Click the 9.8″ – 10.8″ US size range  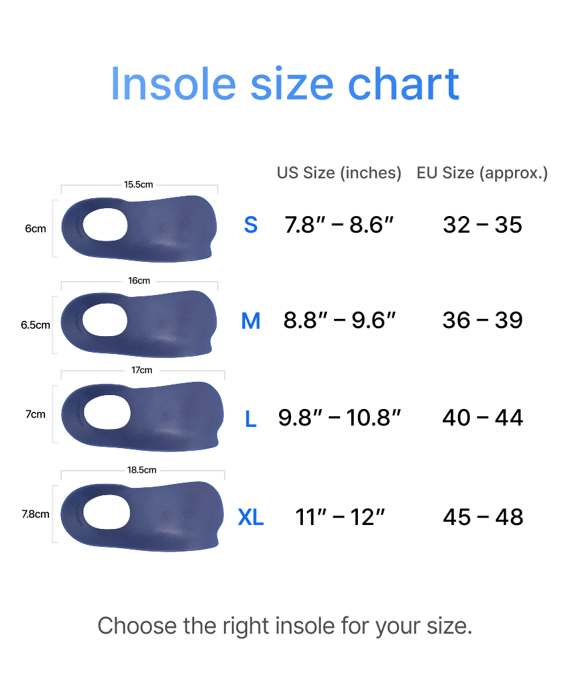pos(340,418)
